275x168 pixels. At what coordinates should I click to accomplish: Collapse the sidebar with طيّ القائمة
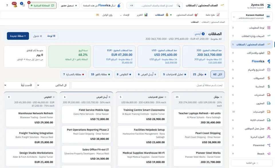click(252, 163)
